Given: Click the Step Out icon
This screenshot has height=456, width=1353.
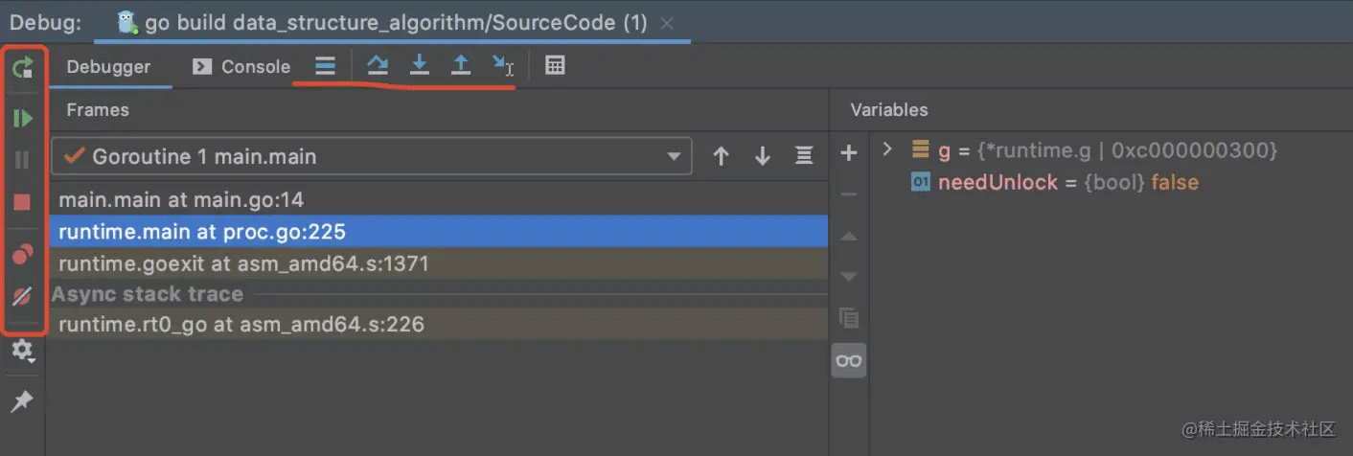Looking at the screenshot, I should point(461,65).
